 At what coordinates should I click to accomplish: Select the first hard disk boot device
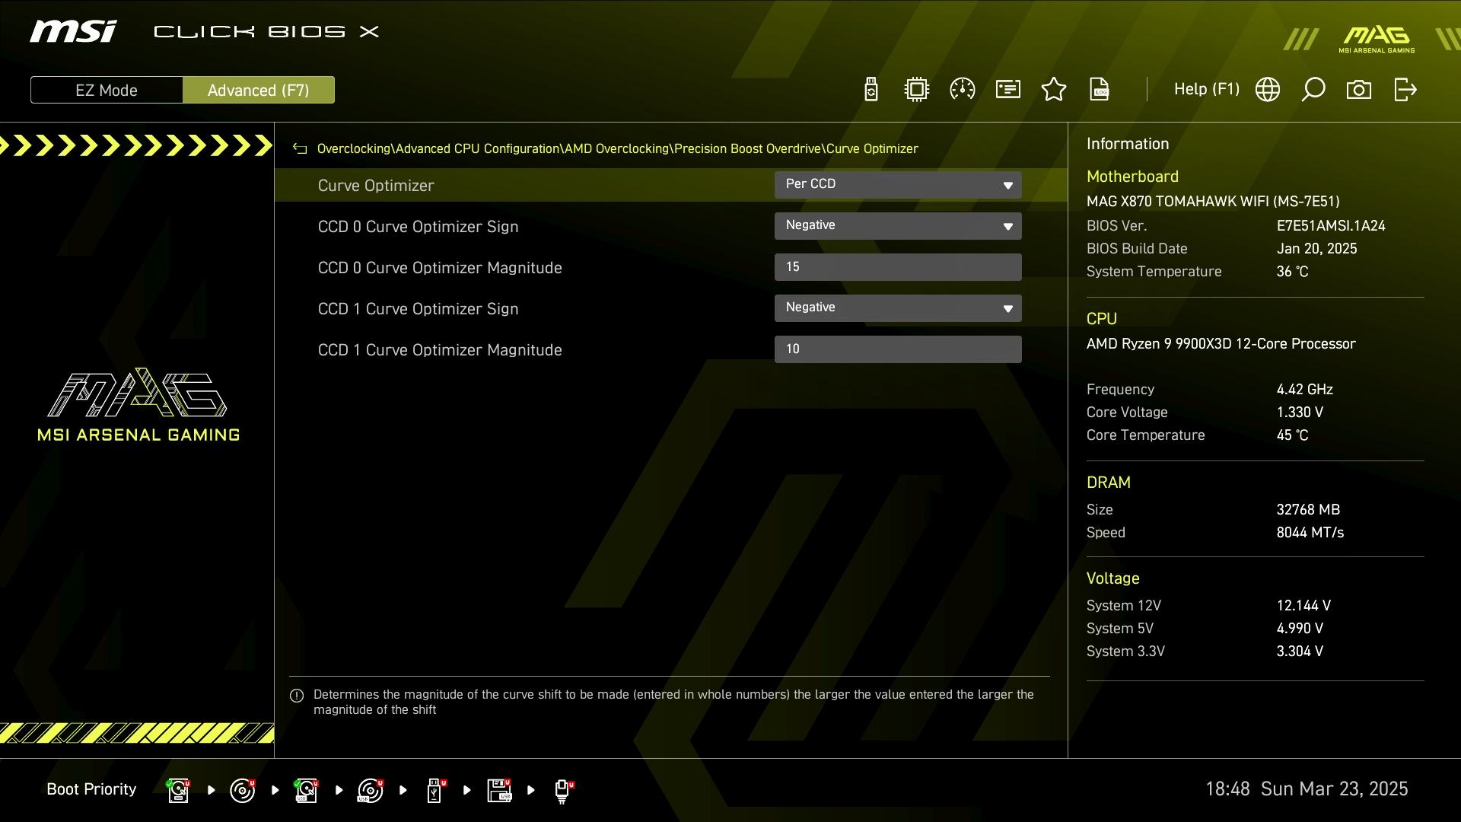178,790
